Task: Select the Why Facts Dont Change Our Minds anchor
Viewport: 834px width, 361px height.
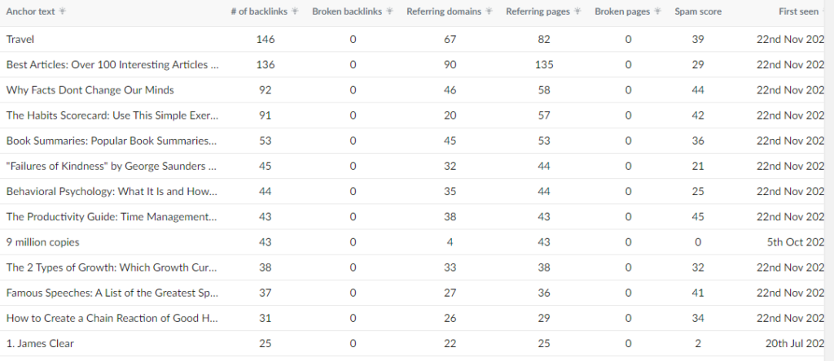Action: (90, 90)
